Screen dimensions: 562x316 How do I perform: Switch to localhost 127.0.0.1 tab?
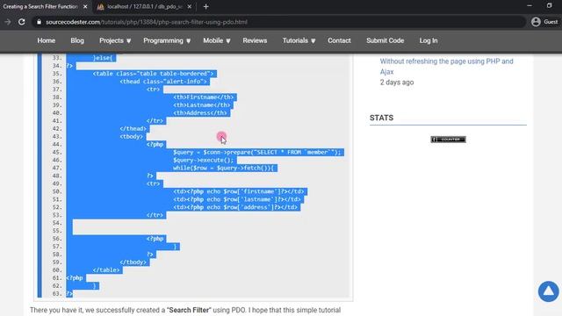[145, 6]
